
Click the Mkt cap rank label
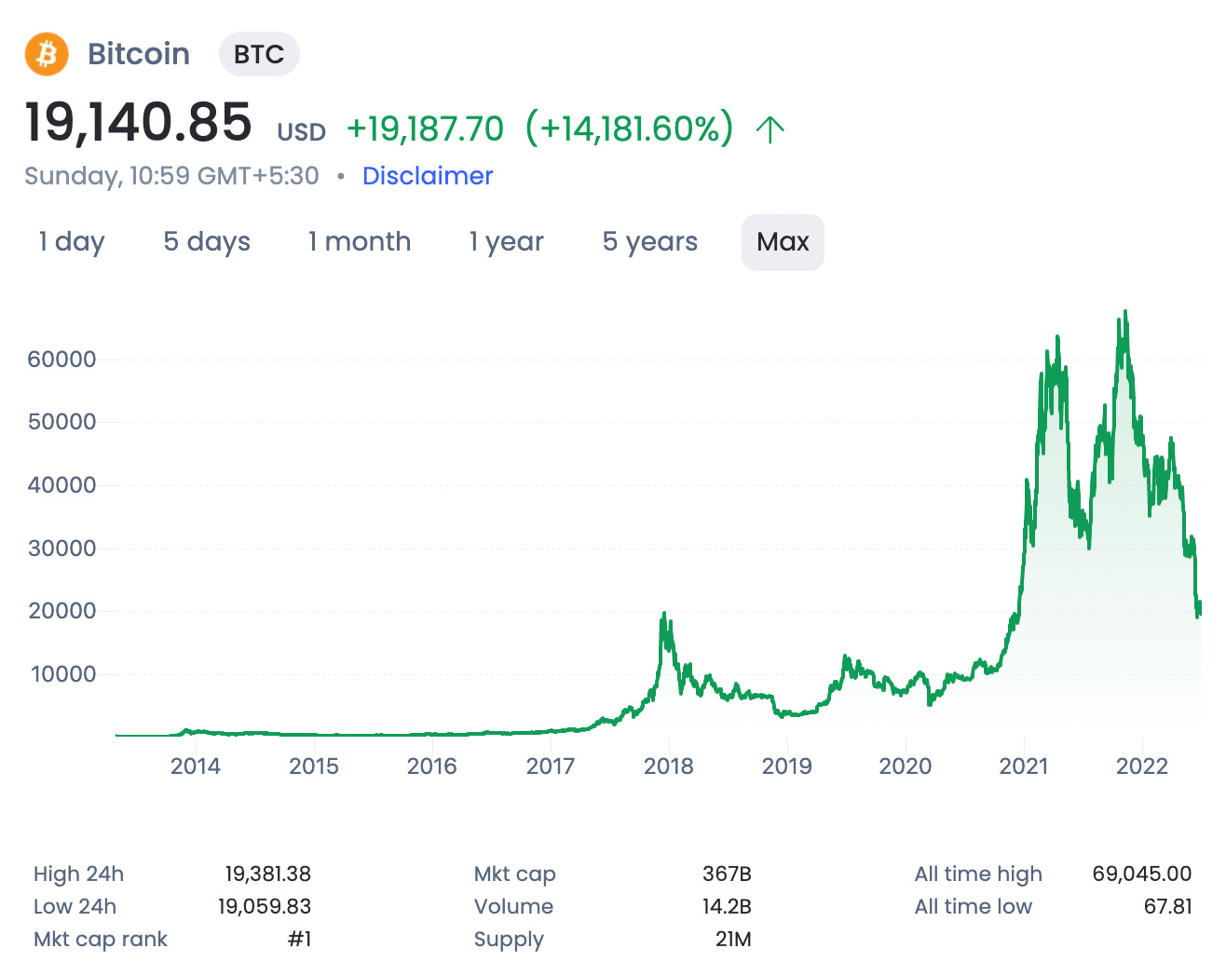(x=101, y=940)
